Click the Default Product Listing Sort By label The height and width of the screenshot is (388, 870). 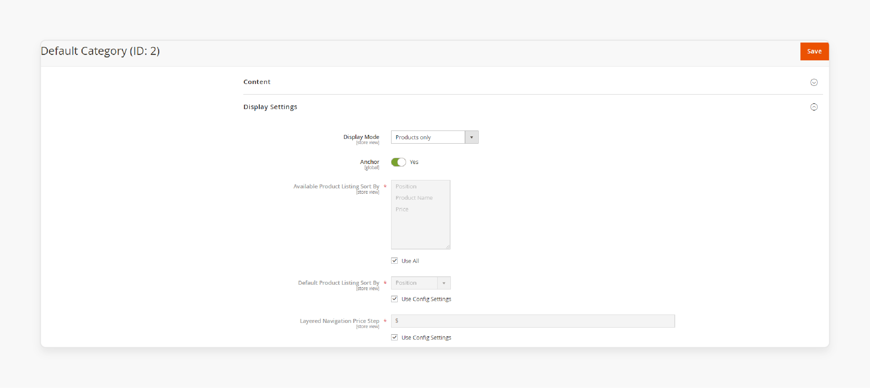pyautogui.click(x=338, y=283)
